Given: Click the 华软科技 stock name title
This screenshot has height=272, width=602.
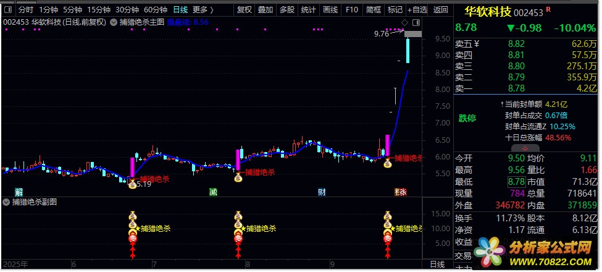Looking at the screenshot, I should point(488,12).
